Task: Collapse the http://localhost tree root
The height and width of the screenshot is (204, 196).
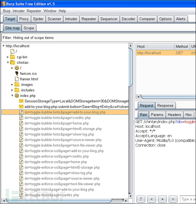Action: 3,46
